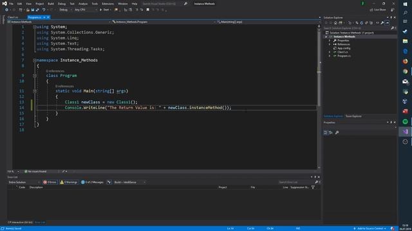Open the Build + IntelliSense dropdown

point(130,182)
